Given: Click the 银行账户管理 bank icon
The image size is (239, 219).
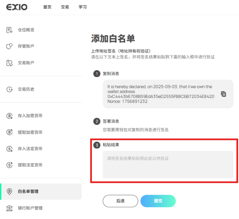Looking at the screenshot, I should coord(9,208).
